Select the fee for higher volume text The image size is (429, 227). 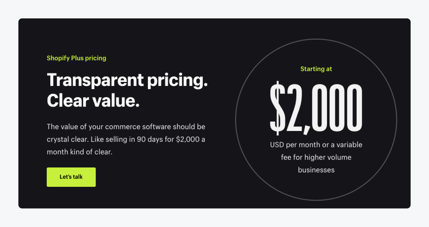pos(316,157)
